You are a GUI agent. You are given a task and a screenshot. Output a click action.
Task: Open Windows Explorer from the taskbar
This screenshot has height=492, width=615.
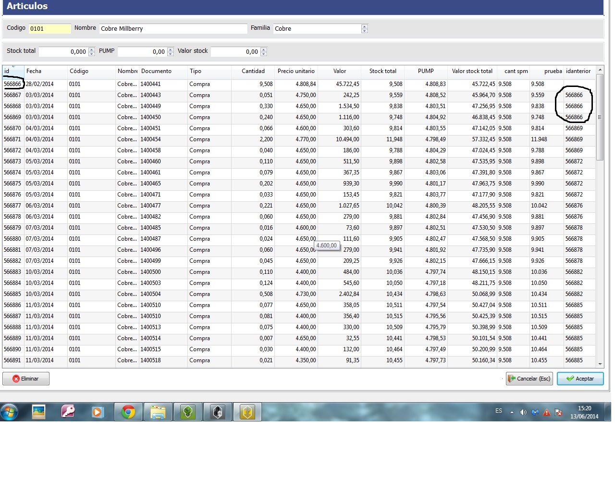click(x=158, y=412)
